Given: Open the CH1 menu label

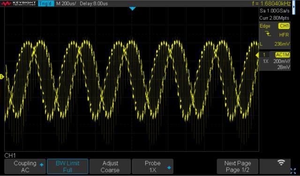Looking at the screenshot, I should pos(10,155).
